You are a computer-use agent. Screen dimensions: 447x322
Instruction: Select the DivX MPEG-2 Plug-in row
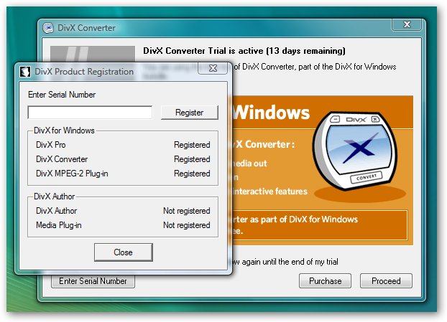[123, 174]
